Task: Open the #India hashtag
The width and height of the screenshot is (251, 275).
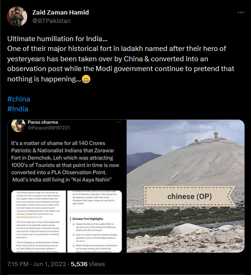Action: click(18, 109)
